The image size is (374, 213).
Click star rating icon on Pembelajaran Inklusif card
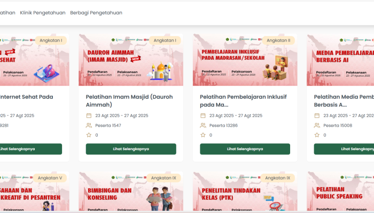(203, 135)
